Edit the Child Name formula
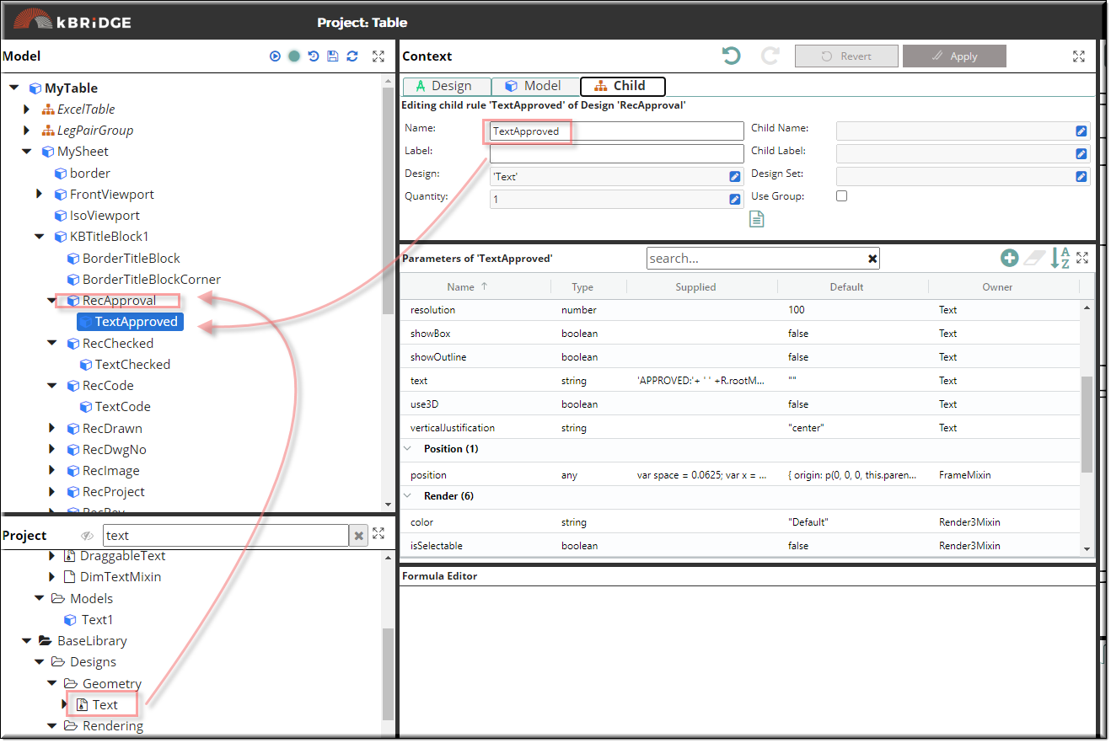 [1081, 131]
